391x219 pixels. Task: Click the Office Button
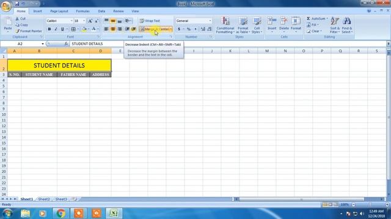click(6, 6)
